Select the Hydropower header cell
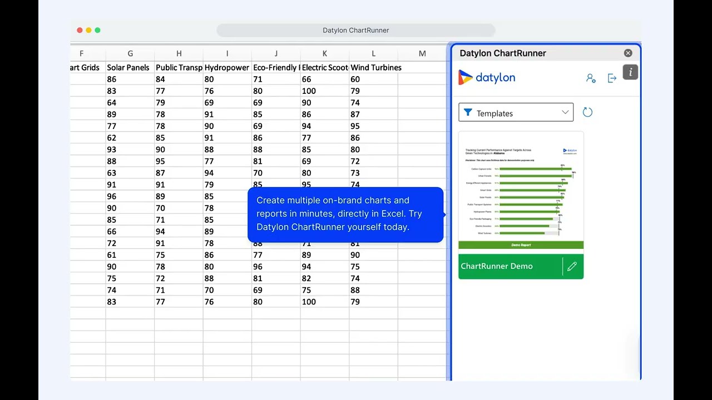 pyautogui.click(x=227, y=67)
